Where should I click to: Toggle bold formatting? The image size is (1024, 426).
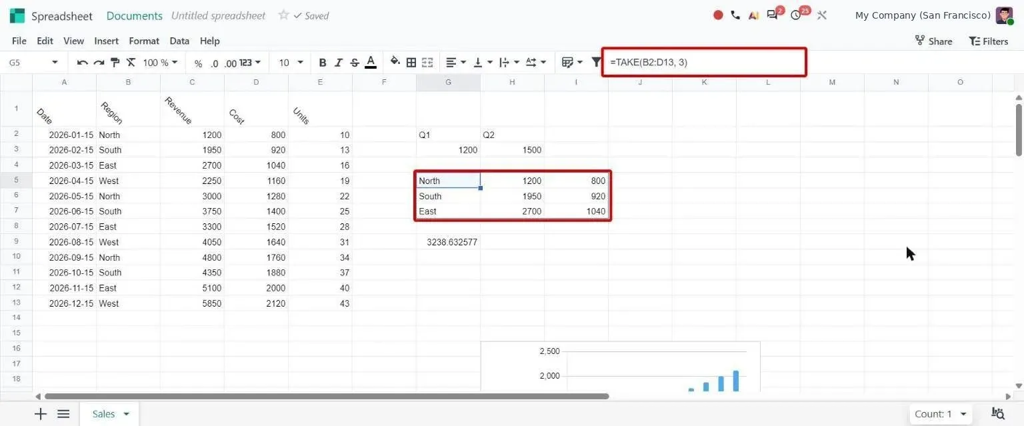coord(323,63)
